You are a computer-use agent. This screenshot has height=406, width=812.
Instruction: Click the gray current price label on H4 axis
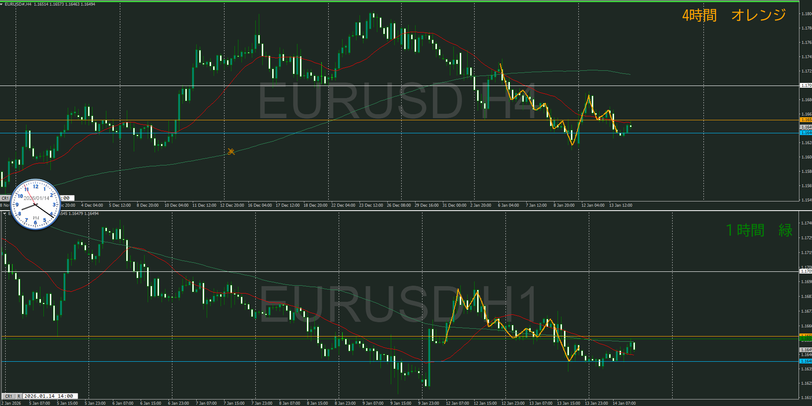[x=805, y=127]
